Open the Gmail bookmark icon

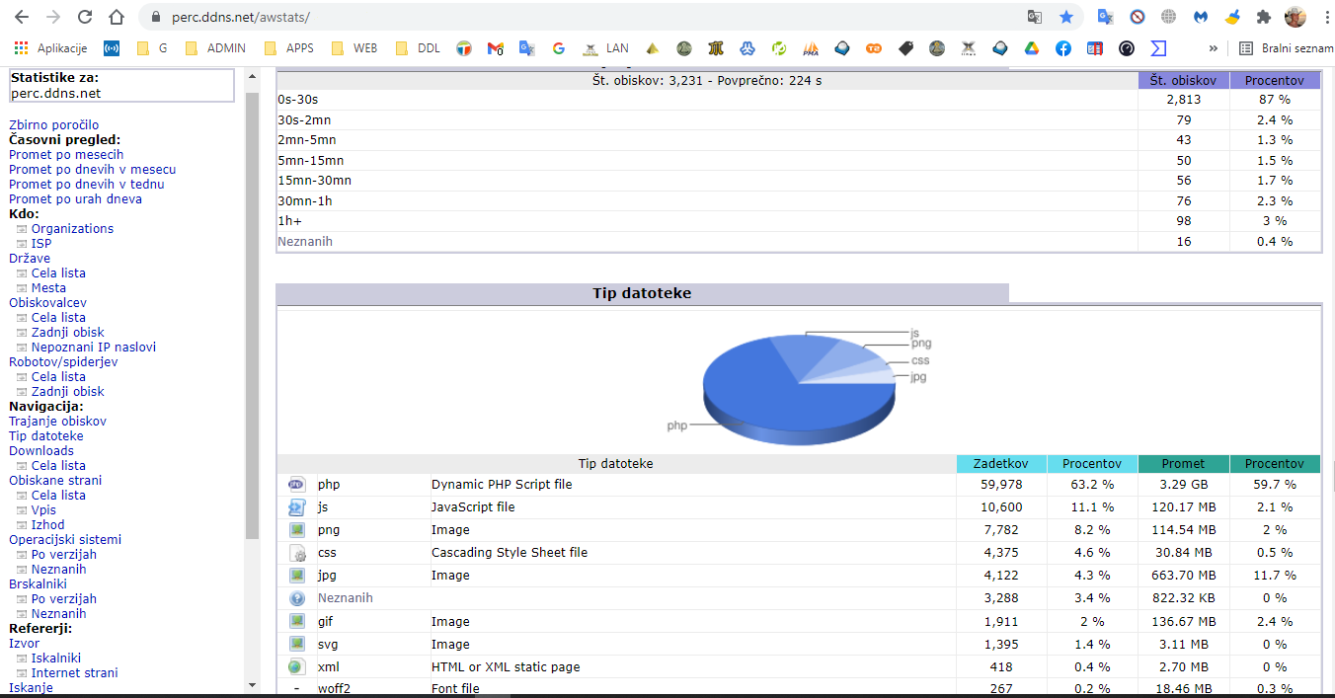pos(496,47)
